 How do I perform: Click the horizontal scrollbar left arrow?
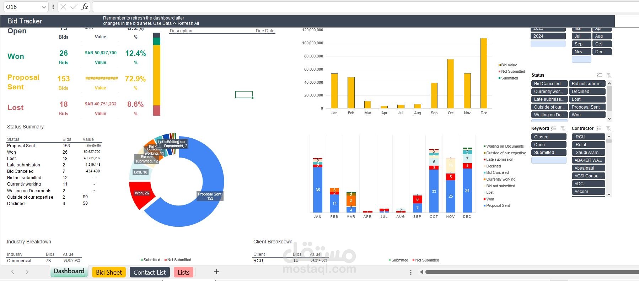[x=421, y=272]
